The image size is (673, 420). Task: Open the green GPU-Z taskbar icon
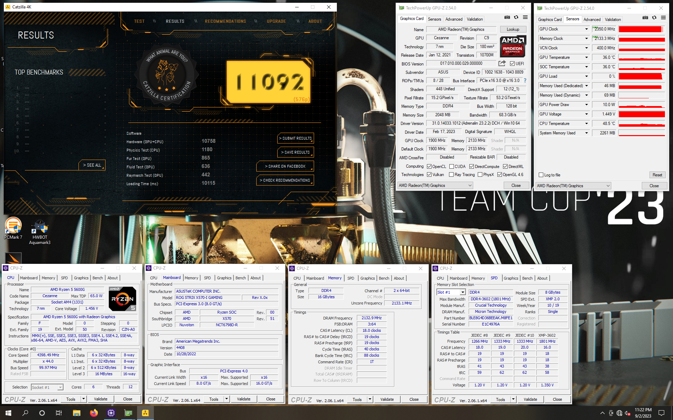128,413
